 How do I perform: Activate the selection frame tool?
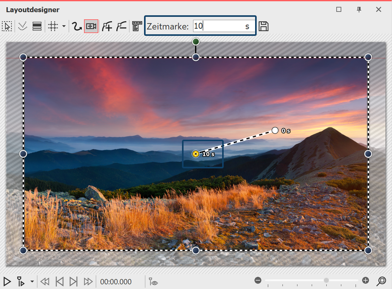point(7,26)
